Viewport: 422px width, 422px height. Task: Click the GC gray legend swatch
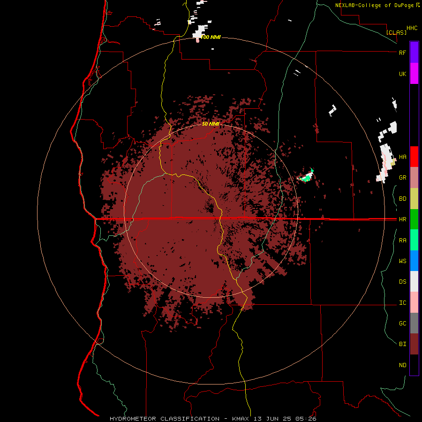(414, 323)
